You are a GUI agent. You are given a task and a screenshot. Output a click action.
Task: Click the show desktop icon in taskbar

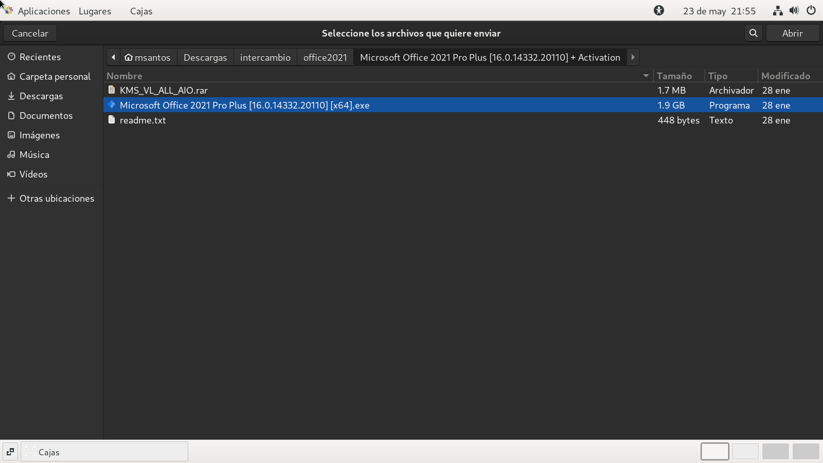point(10,452)
